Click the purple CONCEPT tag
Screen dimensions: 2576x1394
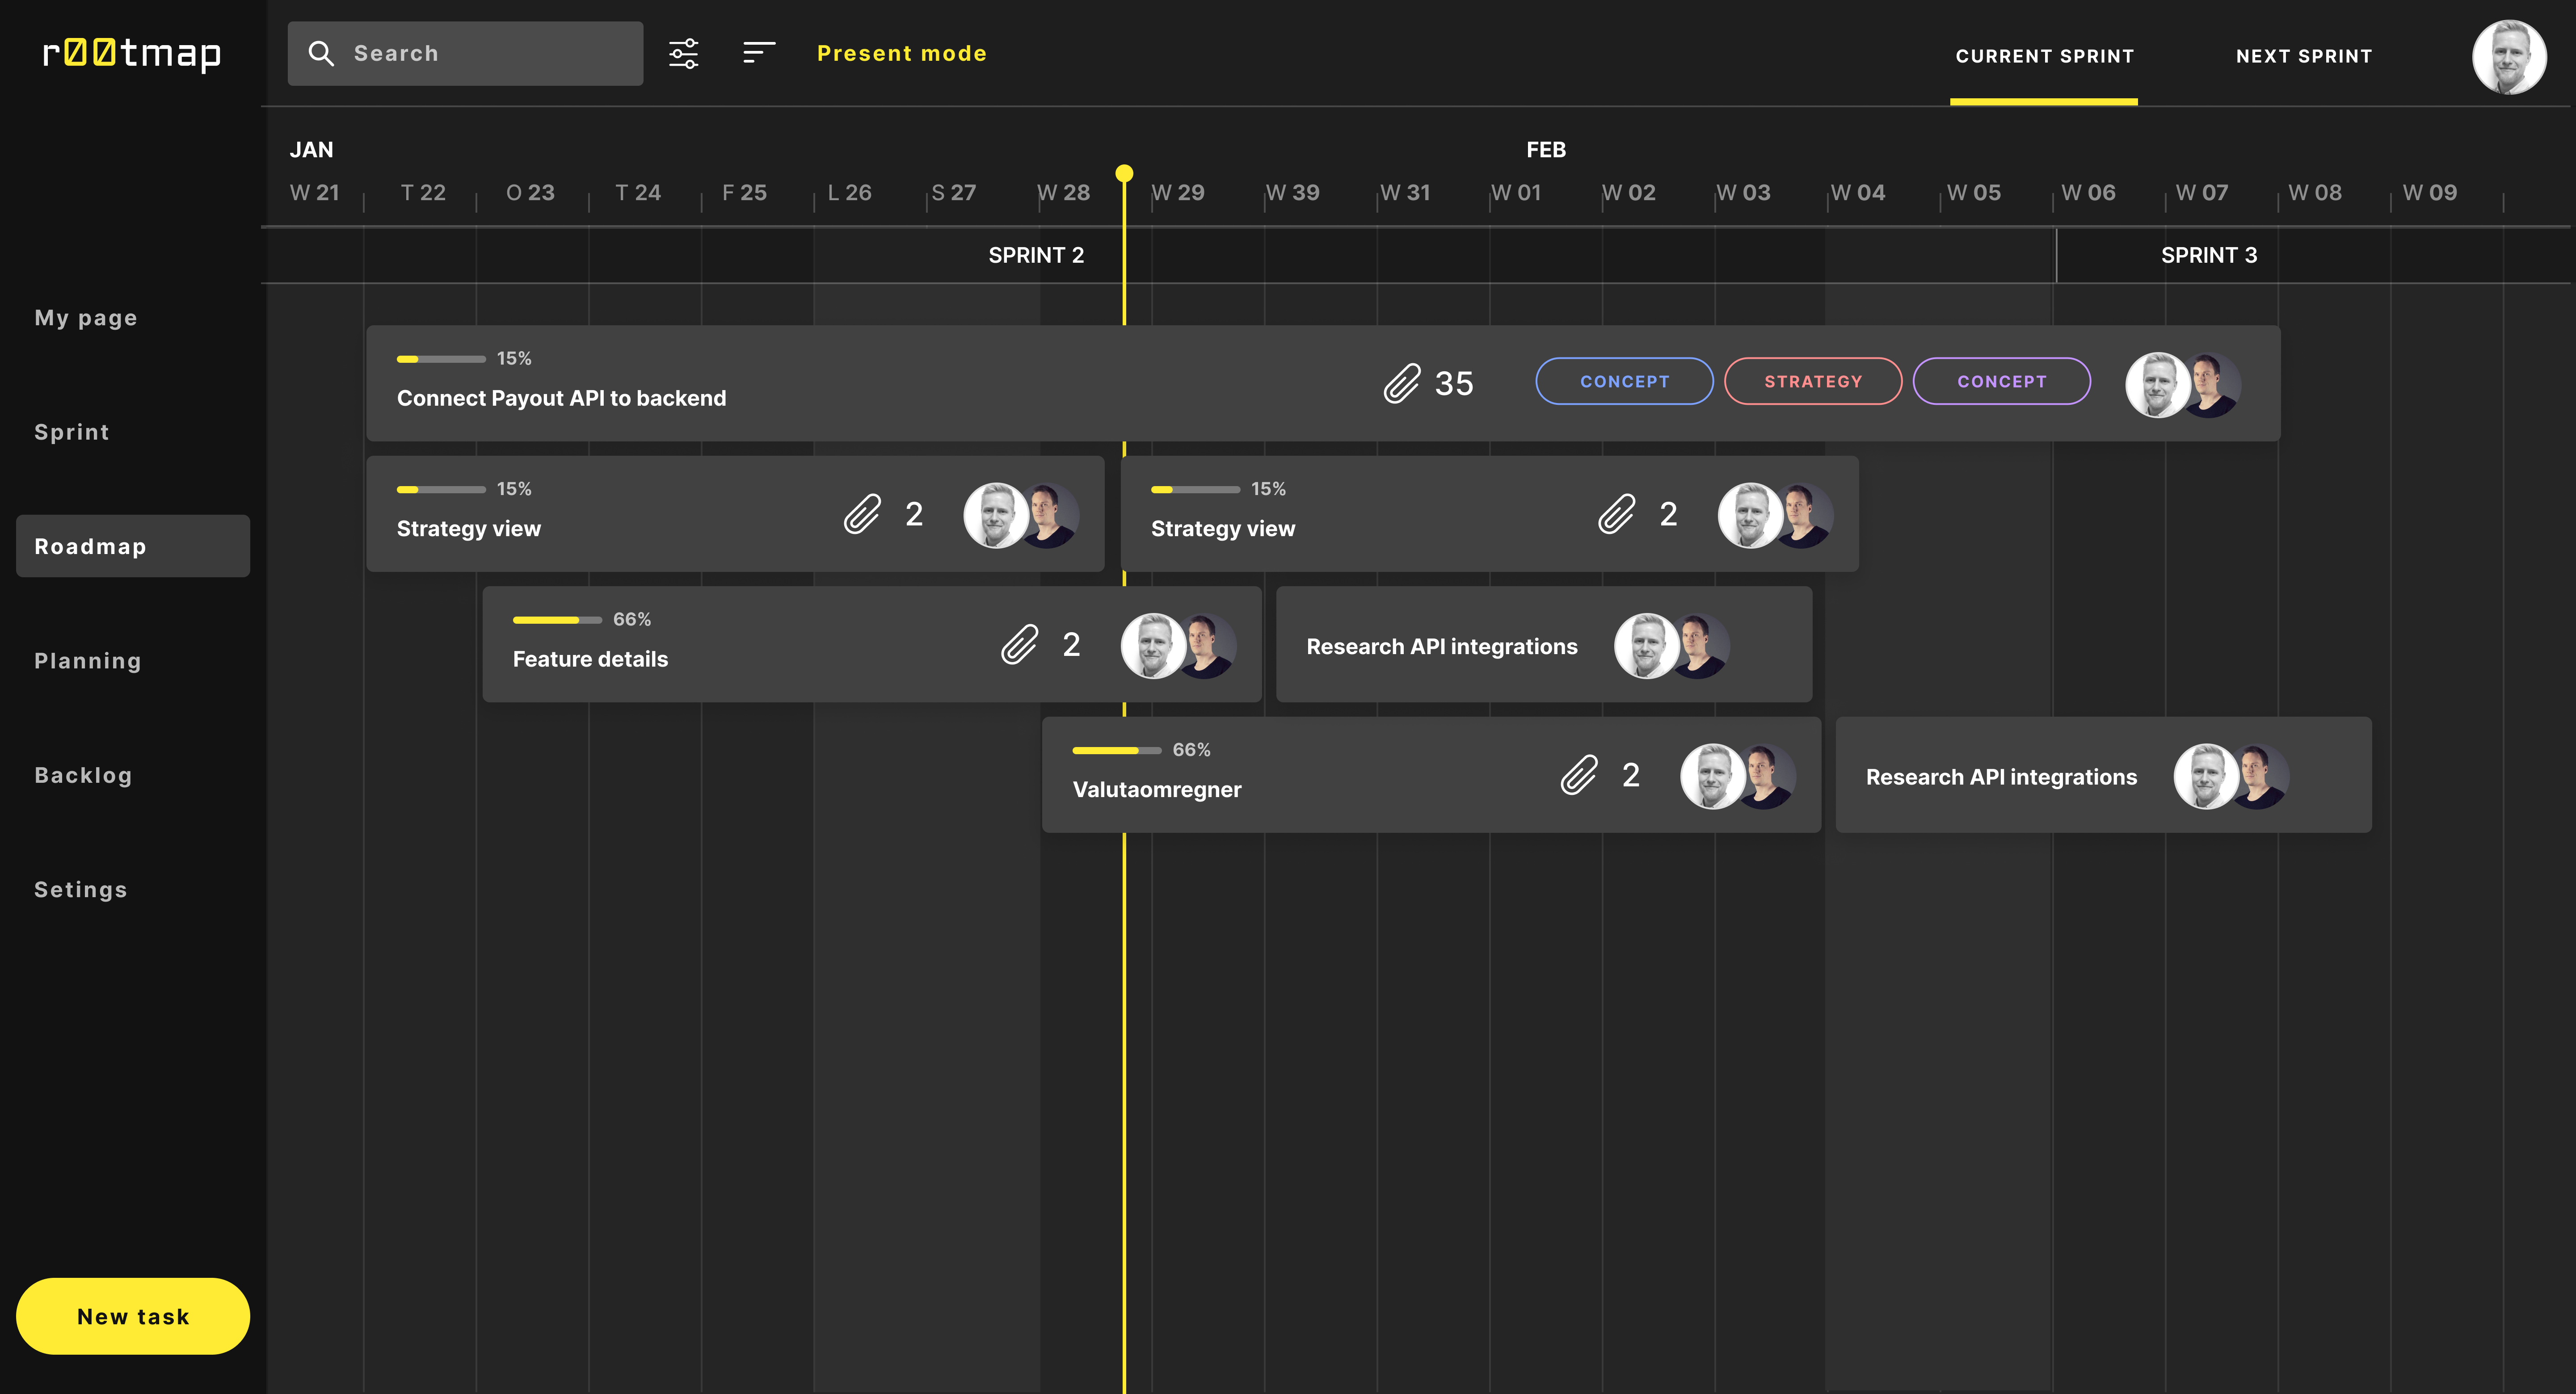coord(2002,381)
